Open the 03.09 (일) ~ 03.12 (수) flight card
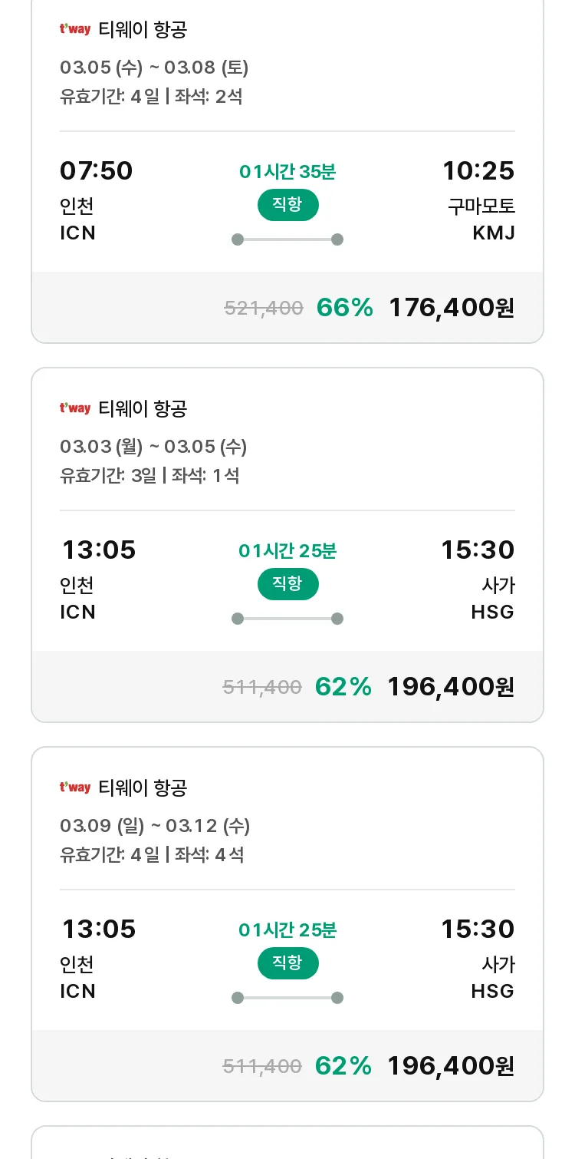Viewport: 575px width, 1159px height. (287, 924)
